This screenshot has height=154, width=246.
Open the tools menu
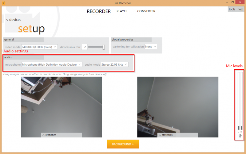click(232, 9)
